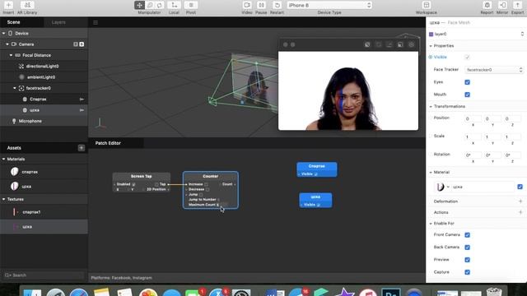Open the AR Library from toolbar

click(x=27, y=5)
